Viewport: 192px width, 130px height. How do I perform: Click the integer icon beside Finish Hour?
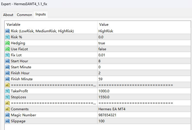click(7, 73)
